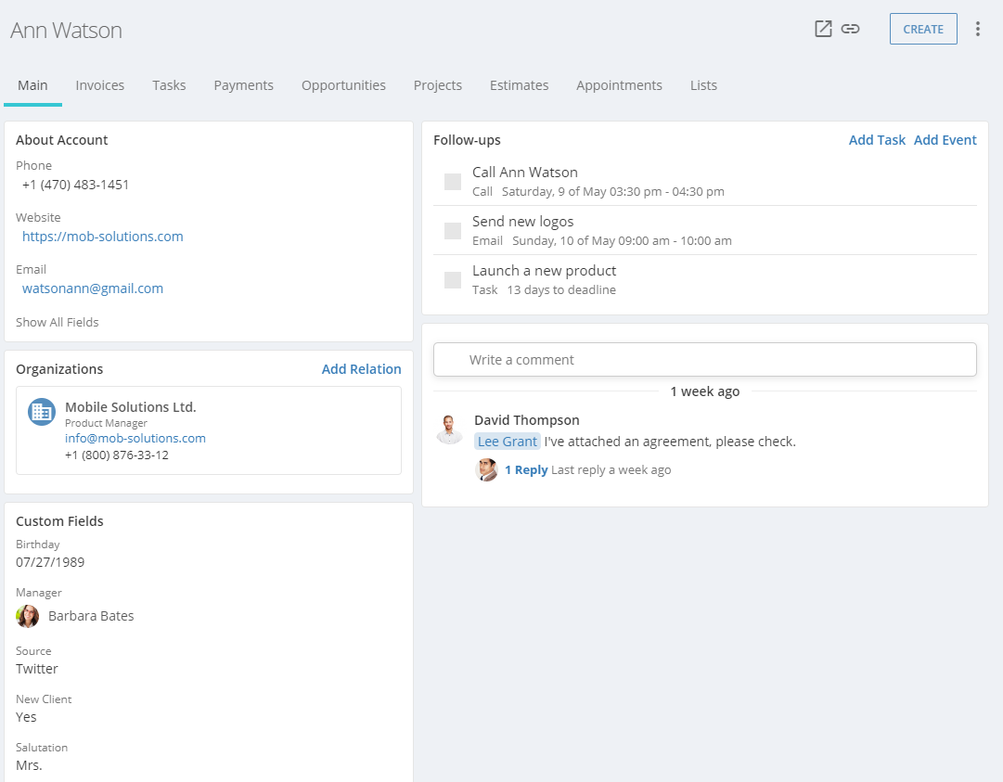Add a new task via Add Task
This screenshot has height=782, width=1003.
point(877,140)
